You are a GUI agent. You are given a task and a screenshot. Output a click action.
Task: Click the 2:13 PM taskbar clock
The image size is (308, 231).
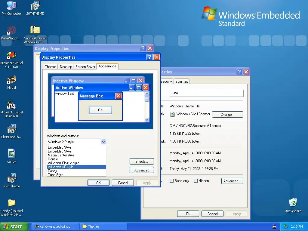point(297,226)
